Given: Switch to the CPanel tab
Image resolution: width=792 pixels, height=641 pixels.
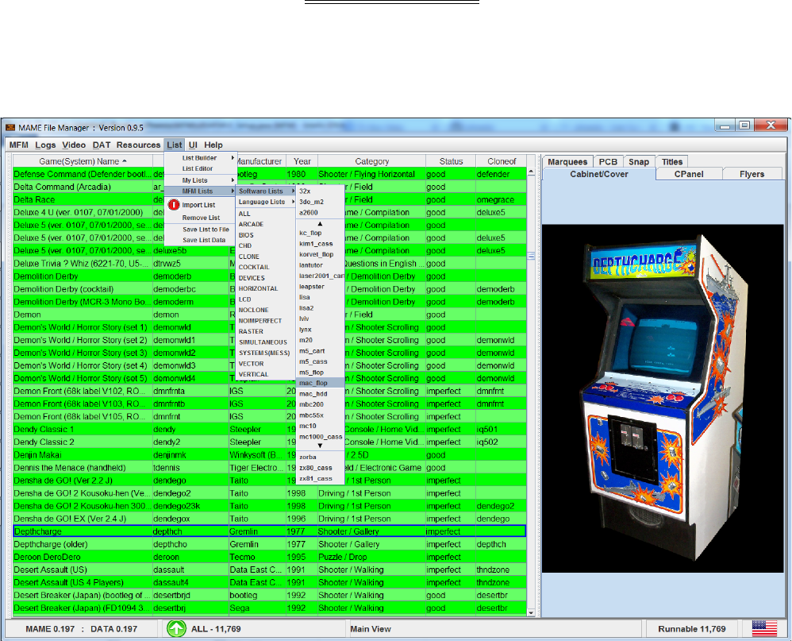Looking at the screenshot, I should tap(689, 174).
